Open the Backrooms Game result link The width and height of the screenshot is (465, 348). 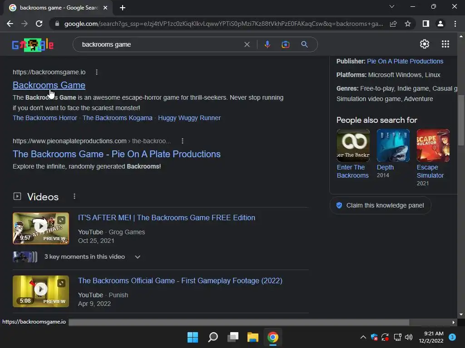pos(49,85)
